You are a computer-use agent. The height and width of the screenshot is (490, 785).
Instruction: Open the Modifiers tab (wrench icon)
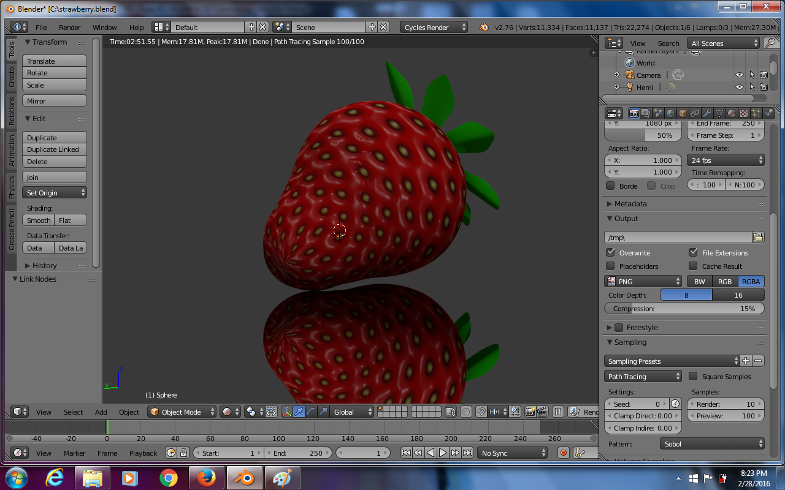(x=707, y=113)
